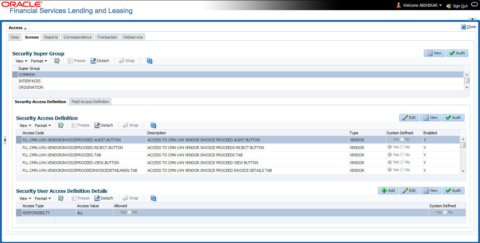This screenshot has width=480, height=243.
Task: Open View menu in Security Super Group toolbar
Action: (x=21, y=61)
